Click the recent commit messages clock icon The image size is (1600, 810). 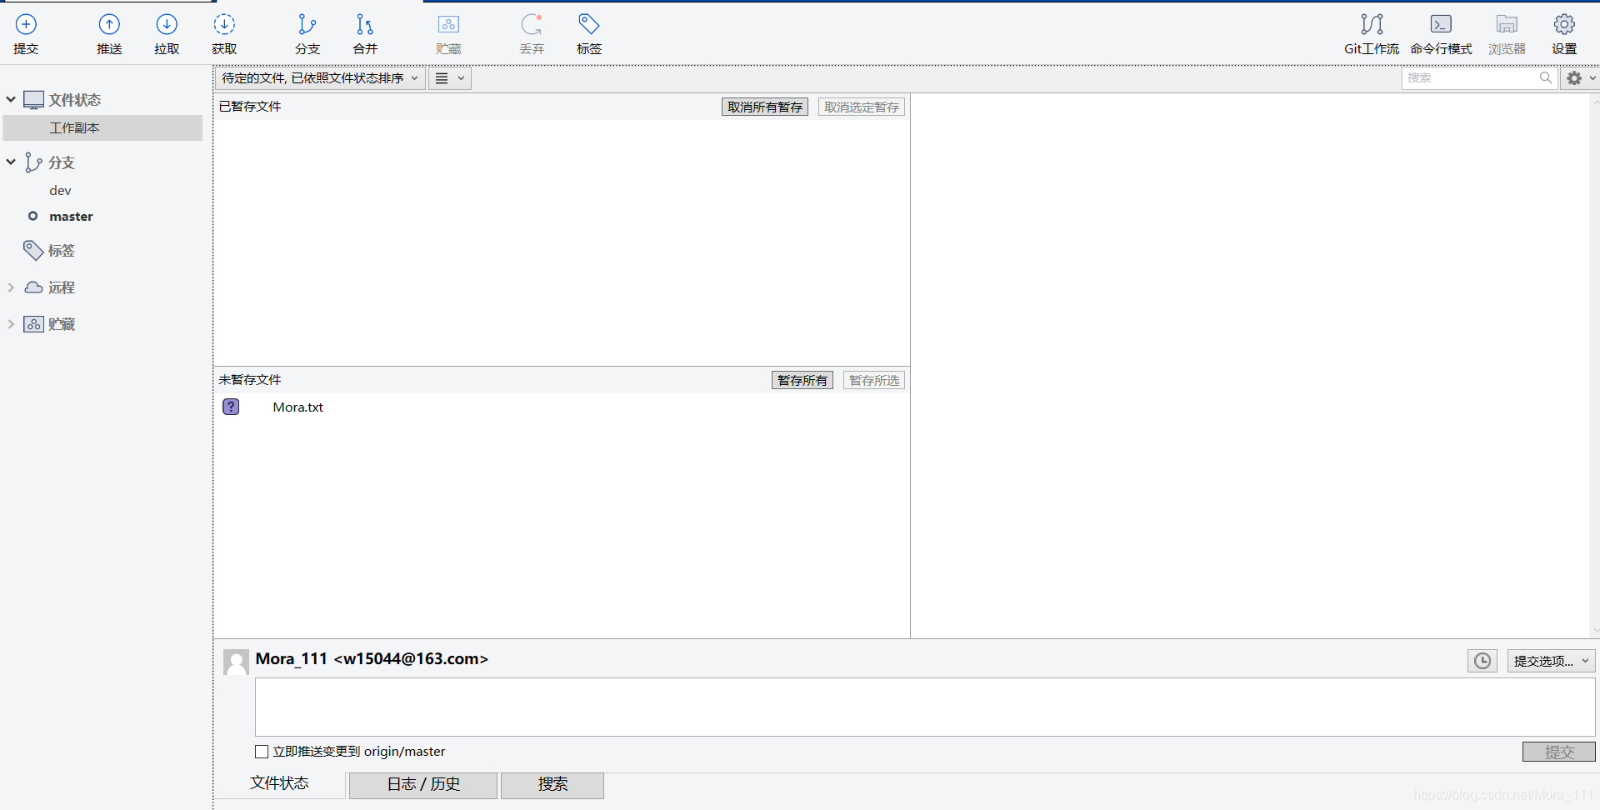pos(1482,661)
